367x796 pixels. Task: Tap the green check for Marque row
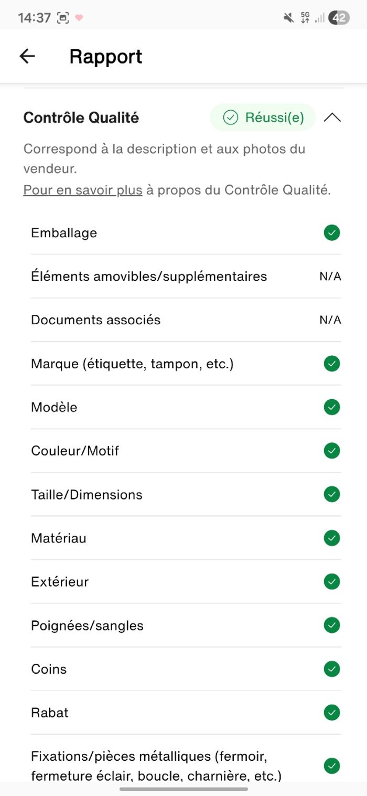click(331, 364)
